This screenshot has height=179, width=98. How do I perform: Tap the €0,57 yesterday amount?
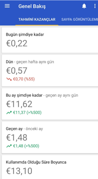pos(17,71)
